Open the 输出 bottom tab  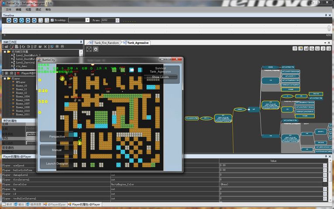click(x=19, y=204)
